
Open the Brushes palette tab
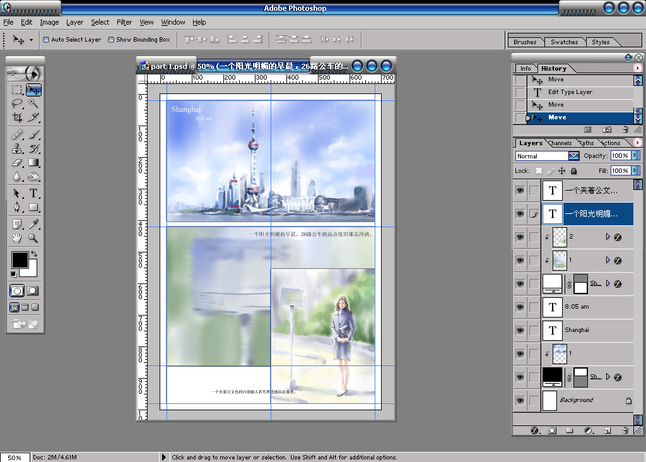pos(525,42)
